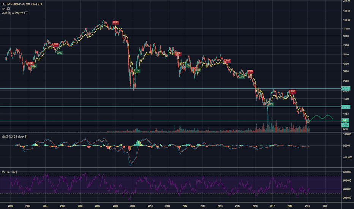The width and height of the screenshot is (354, 209).
Task: Click the 90.00 price axis label
Action: click(x=346, y=36)
